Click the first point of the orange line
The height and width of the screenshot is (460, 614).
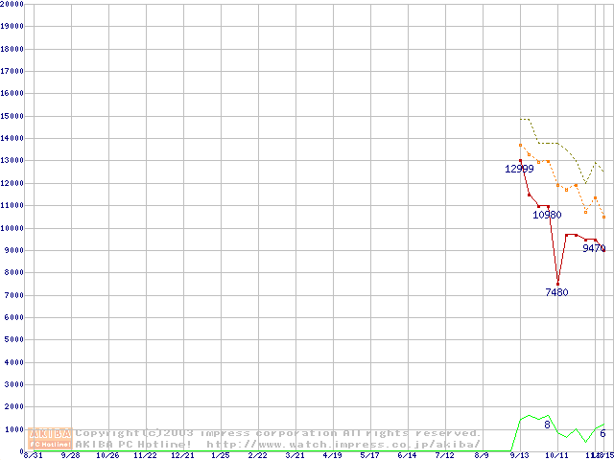pyautogui.click(x=520, y=146)
